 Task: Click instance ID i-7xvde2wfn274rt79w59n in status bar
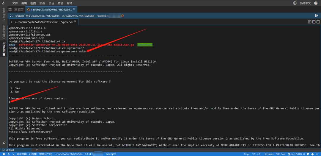(68, 154)
